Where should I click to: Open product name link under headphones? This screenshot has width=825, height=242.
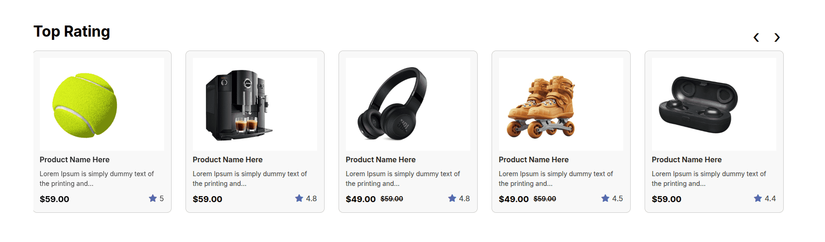coord(381,159)
